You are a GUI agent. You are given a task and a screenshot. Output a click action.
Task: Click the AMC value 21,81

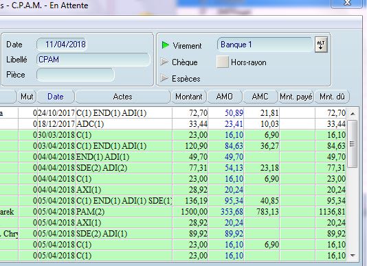pos(269,113)
